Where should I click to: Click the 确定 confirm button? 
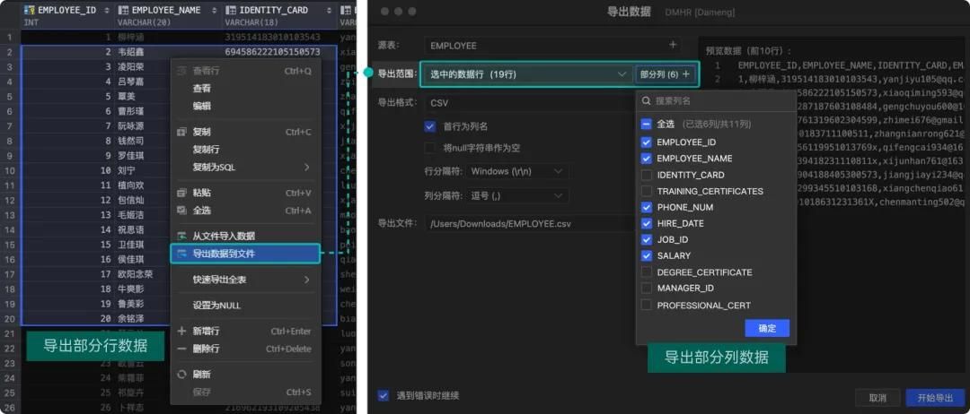[767, 328]
